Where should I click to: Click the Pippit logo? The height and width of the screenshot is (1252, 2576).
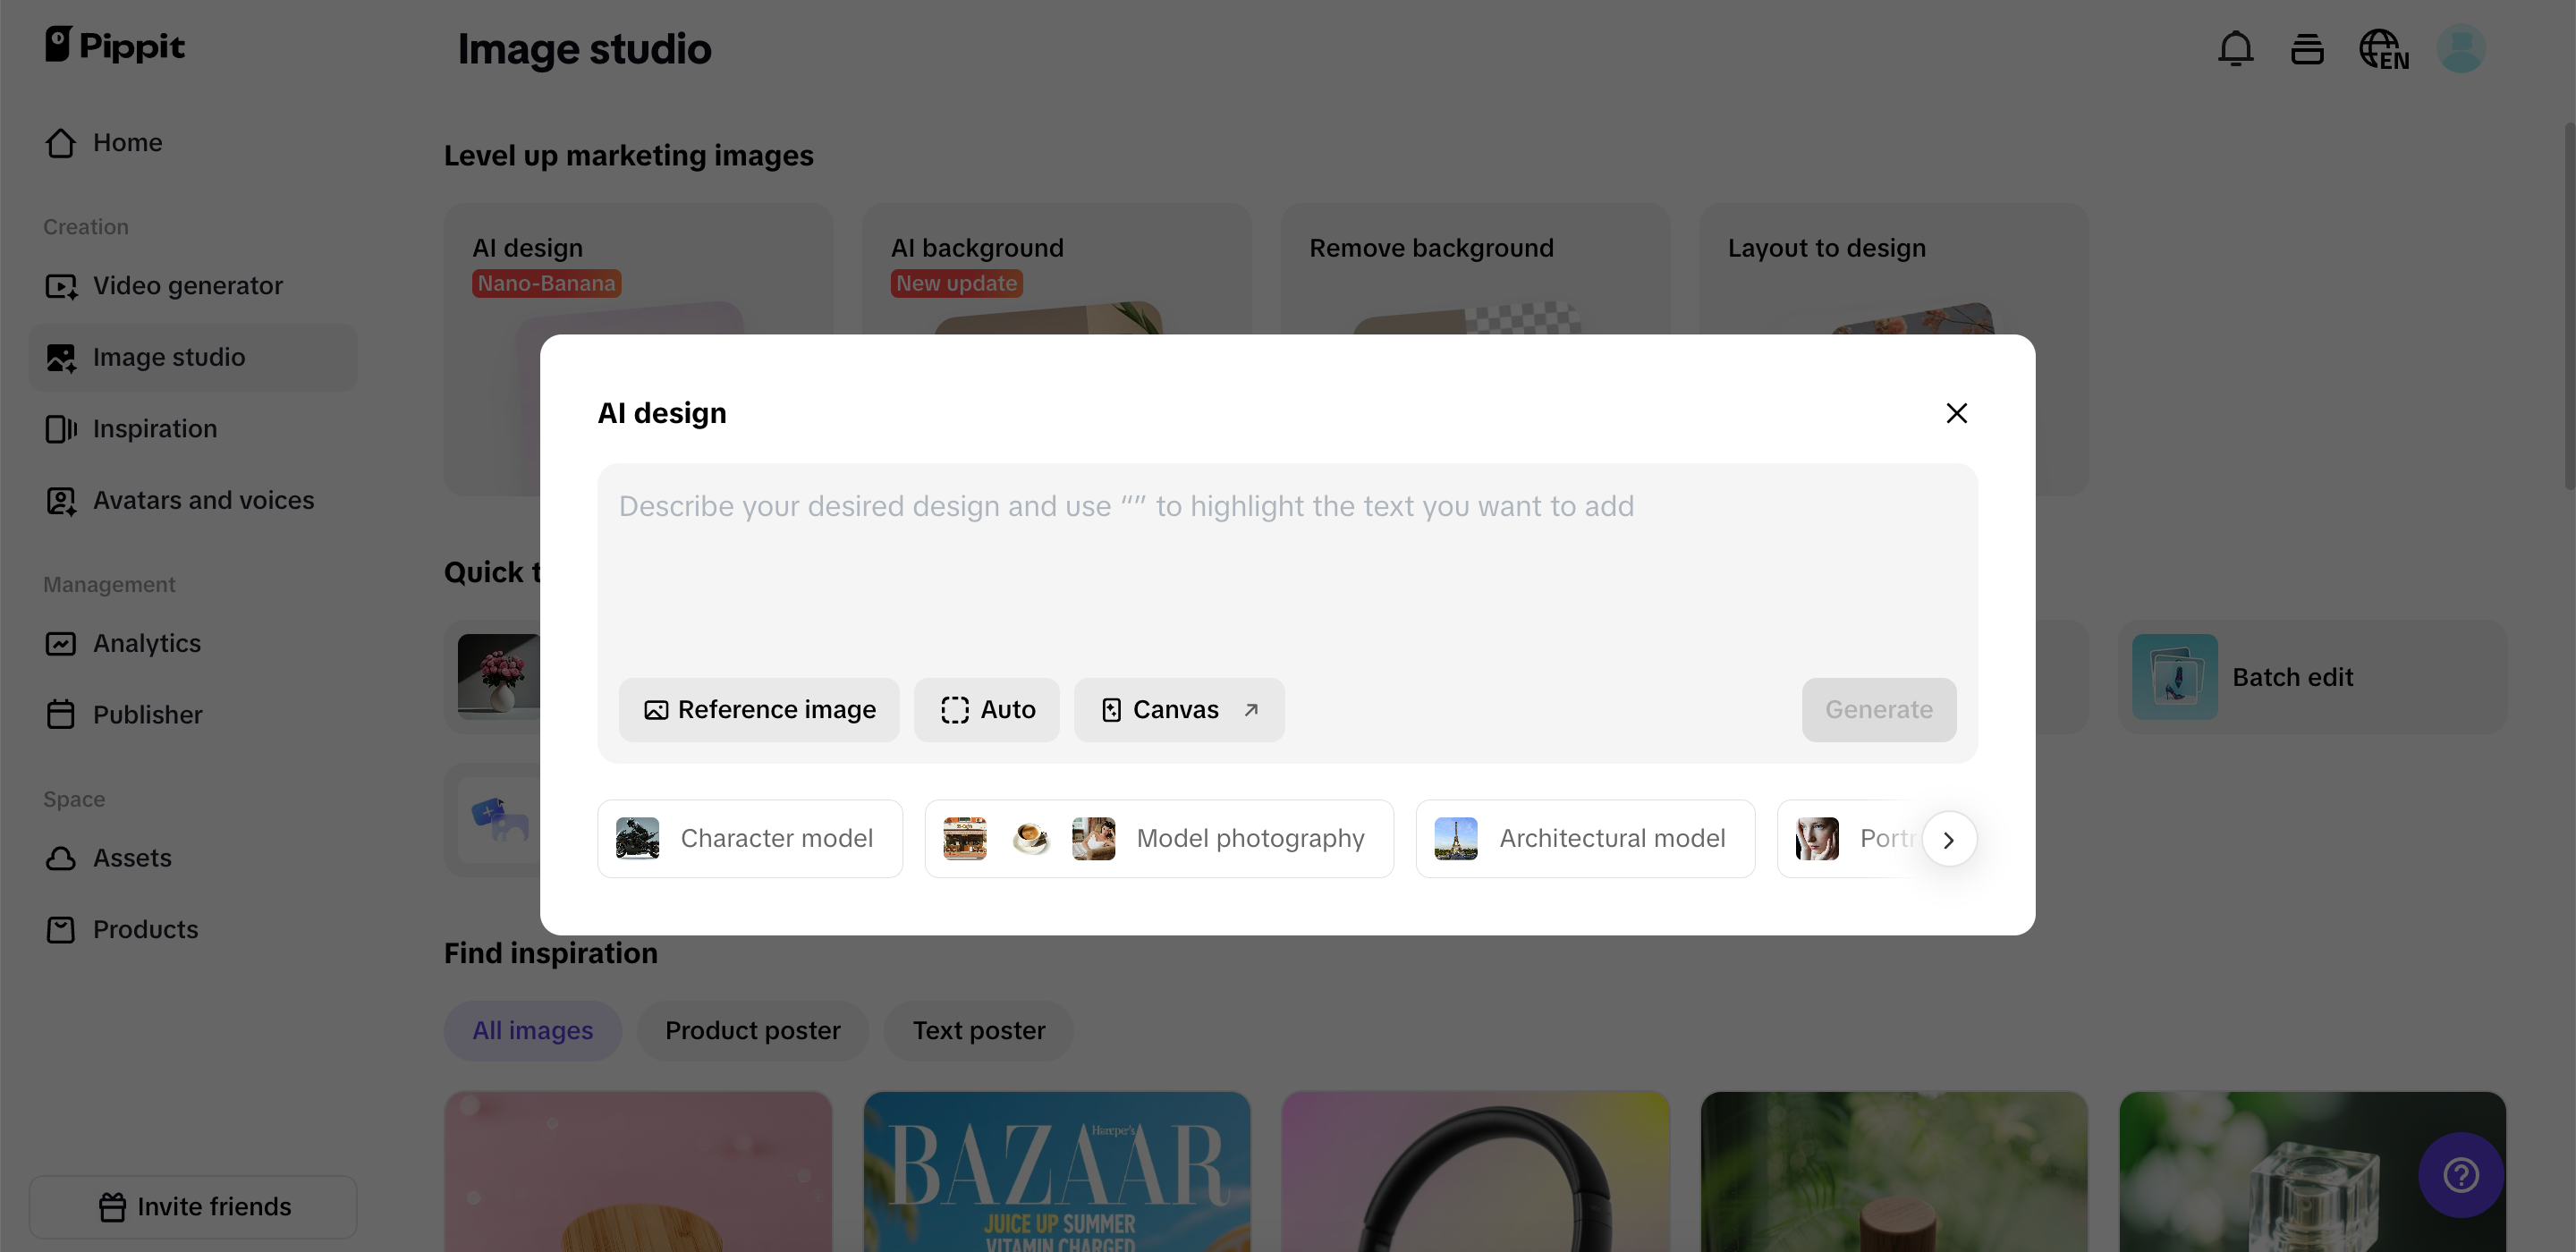(115, 45)
